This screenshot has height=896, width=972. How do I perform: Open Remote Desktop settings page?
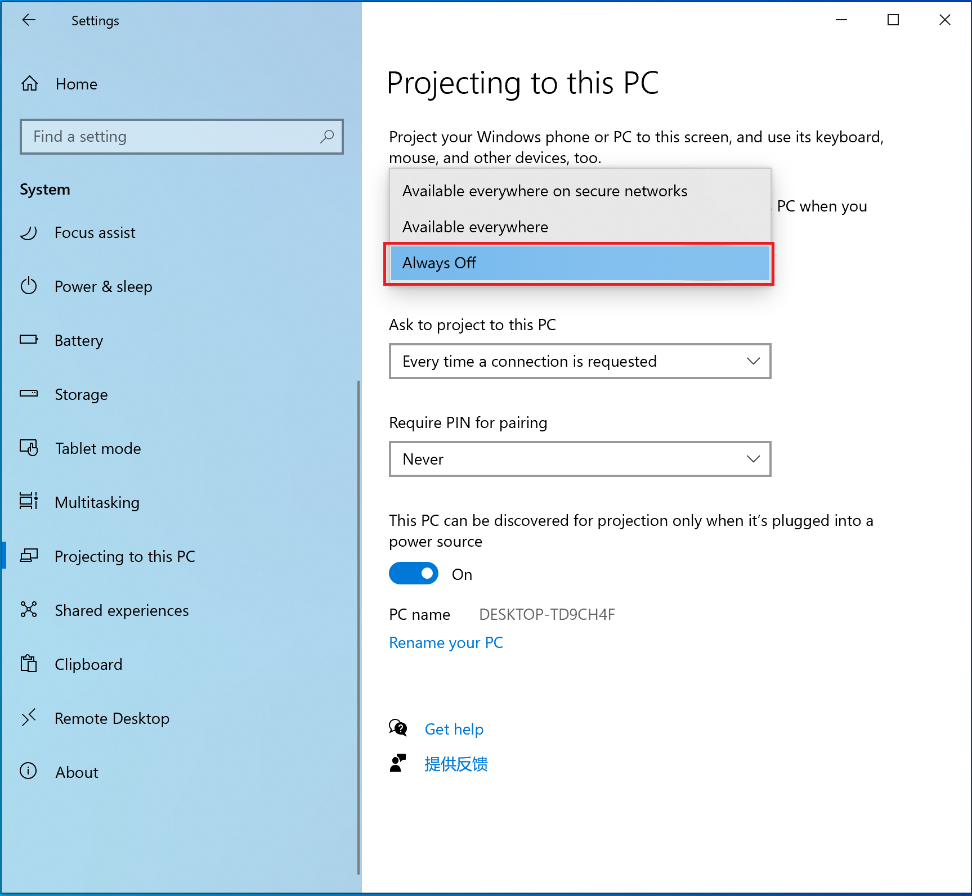click(x=112, y=718)
